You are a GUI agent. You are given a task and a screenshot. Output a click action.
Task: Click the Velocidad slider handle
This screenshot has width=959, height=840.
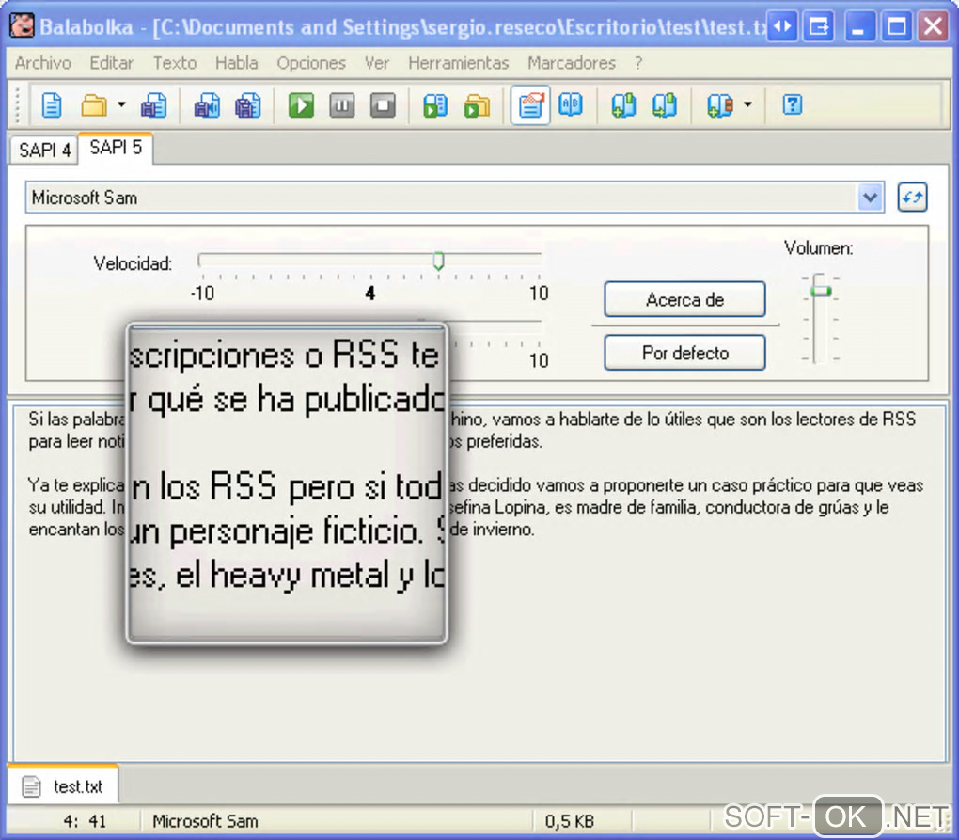(x=438, y=262)
